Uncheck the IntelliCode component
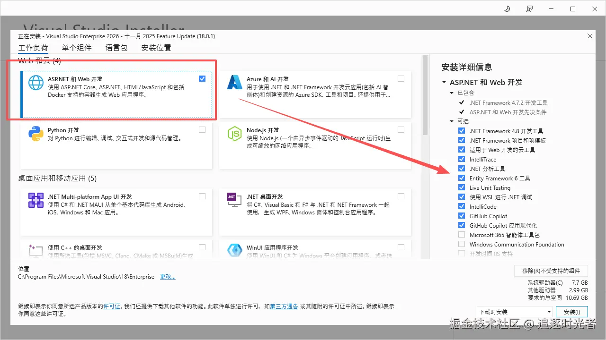 pyautogui.click(x=462, y=206)
